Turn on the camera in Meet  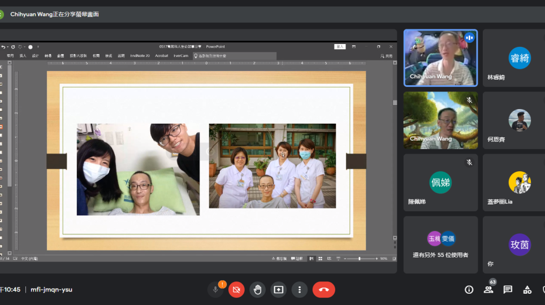click(x=236, y=290)
